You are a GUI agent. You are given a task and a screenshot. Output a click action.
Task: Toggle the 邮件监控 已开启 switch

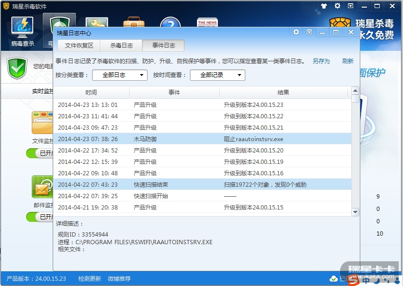point(39,217)
